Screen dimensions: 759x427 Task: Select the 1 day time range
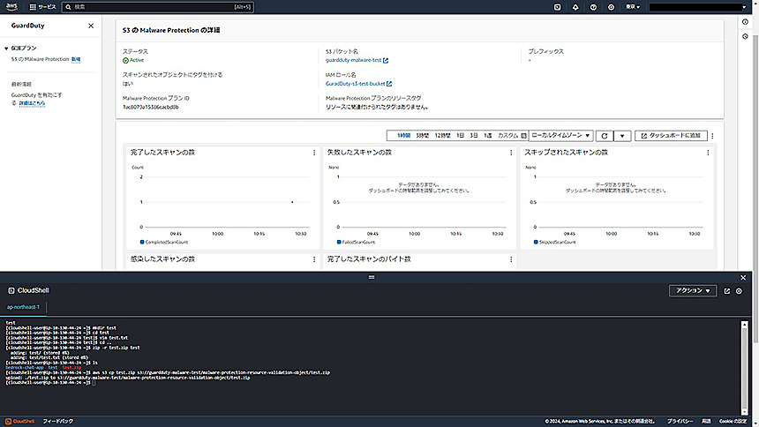(x=460, y=136)
